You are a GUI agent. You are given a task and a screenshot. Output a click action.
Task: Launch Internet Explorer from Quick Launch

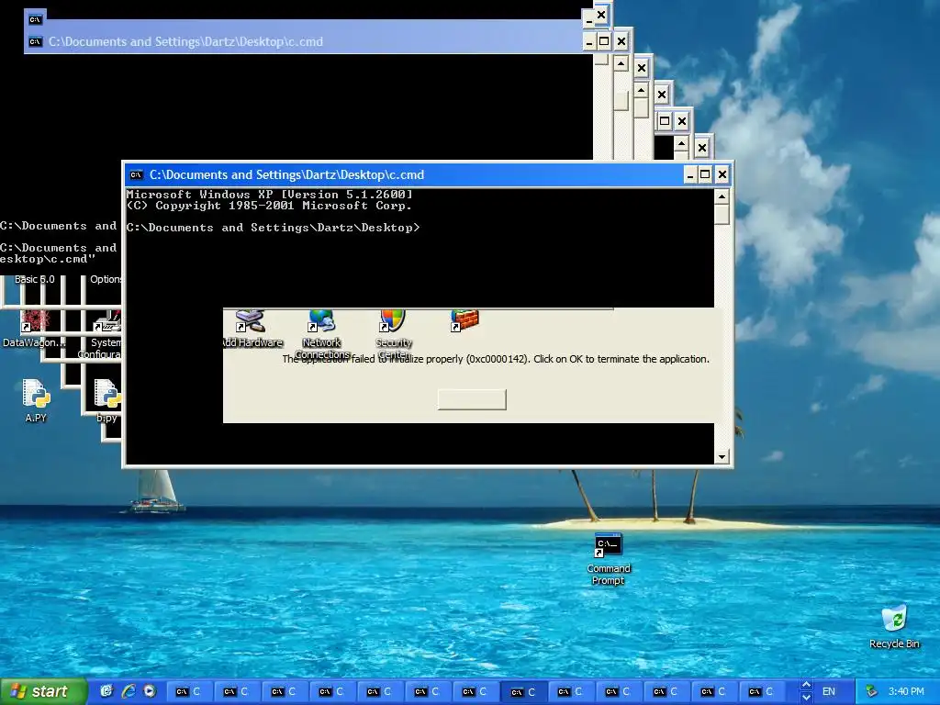(x=129, y=691)
